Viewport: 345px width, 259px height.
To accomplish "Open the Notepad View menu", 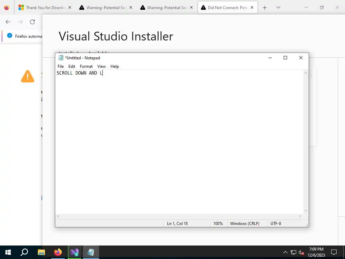I will (101, 66).
